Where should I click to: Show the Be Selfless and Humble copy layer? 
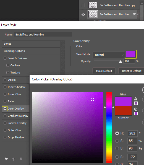[83, 5]
